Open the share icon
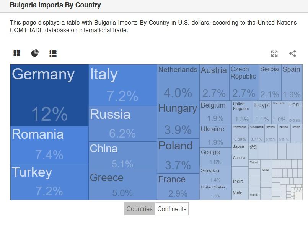 (x=293, y=54)
